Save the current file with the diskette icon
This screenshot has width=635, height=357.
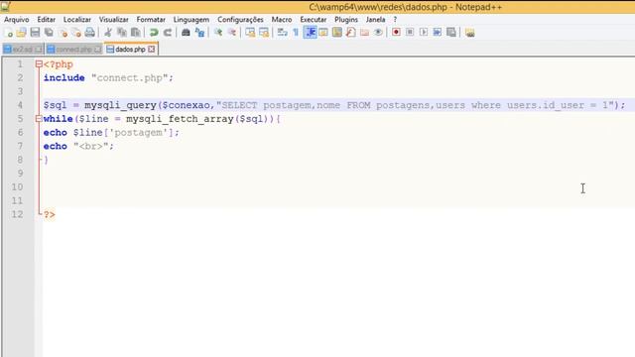pos(36,33)
